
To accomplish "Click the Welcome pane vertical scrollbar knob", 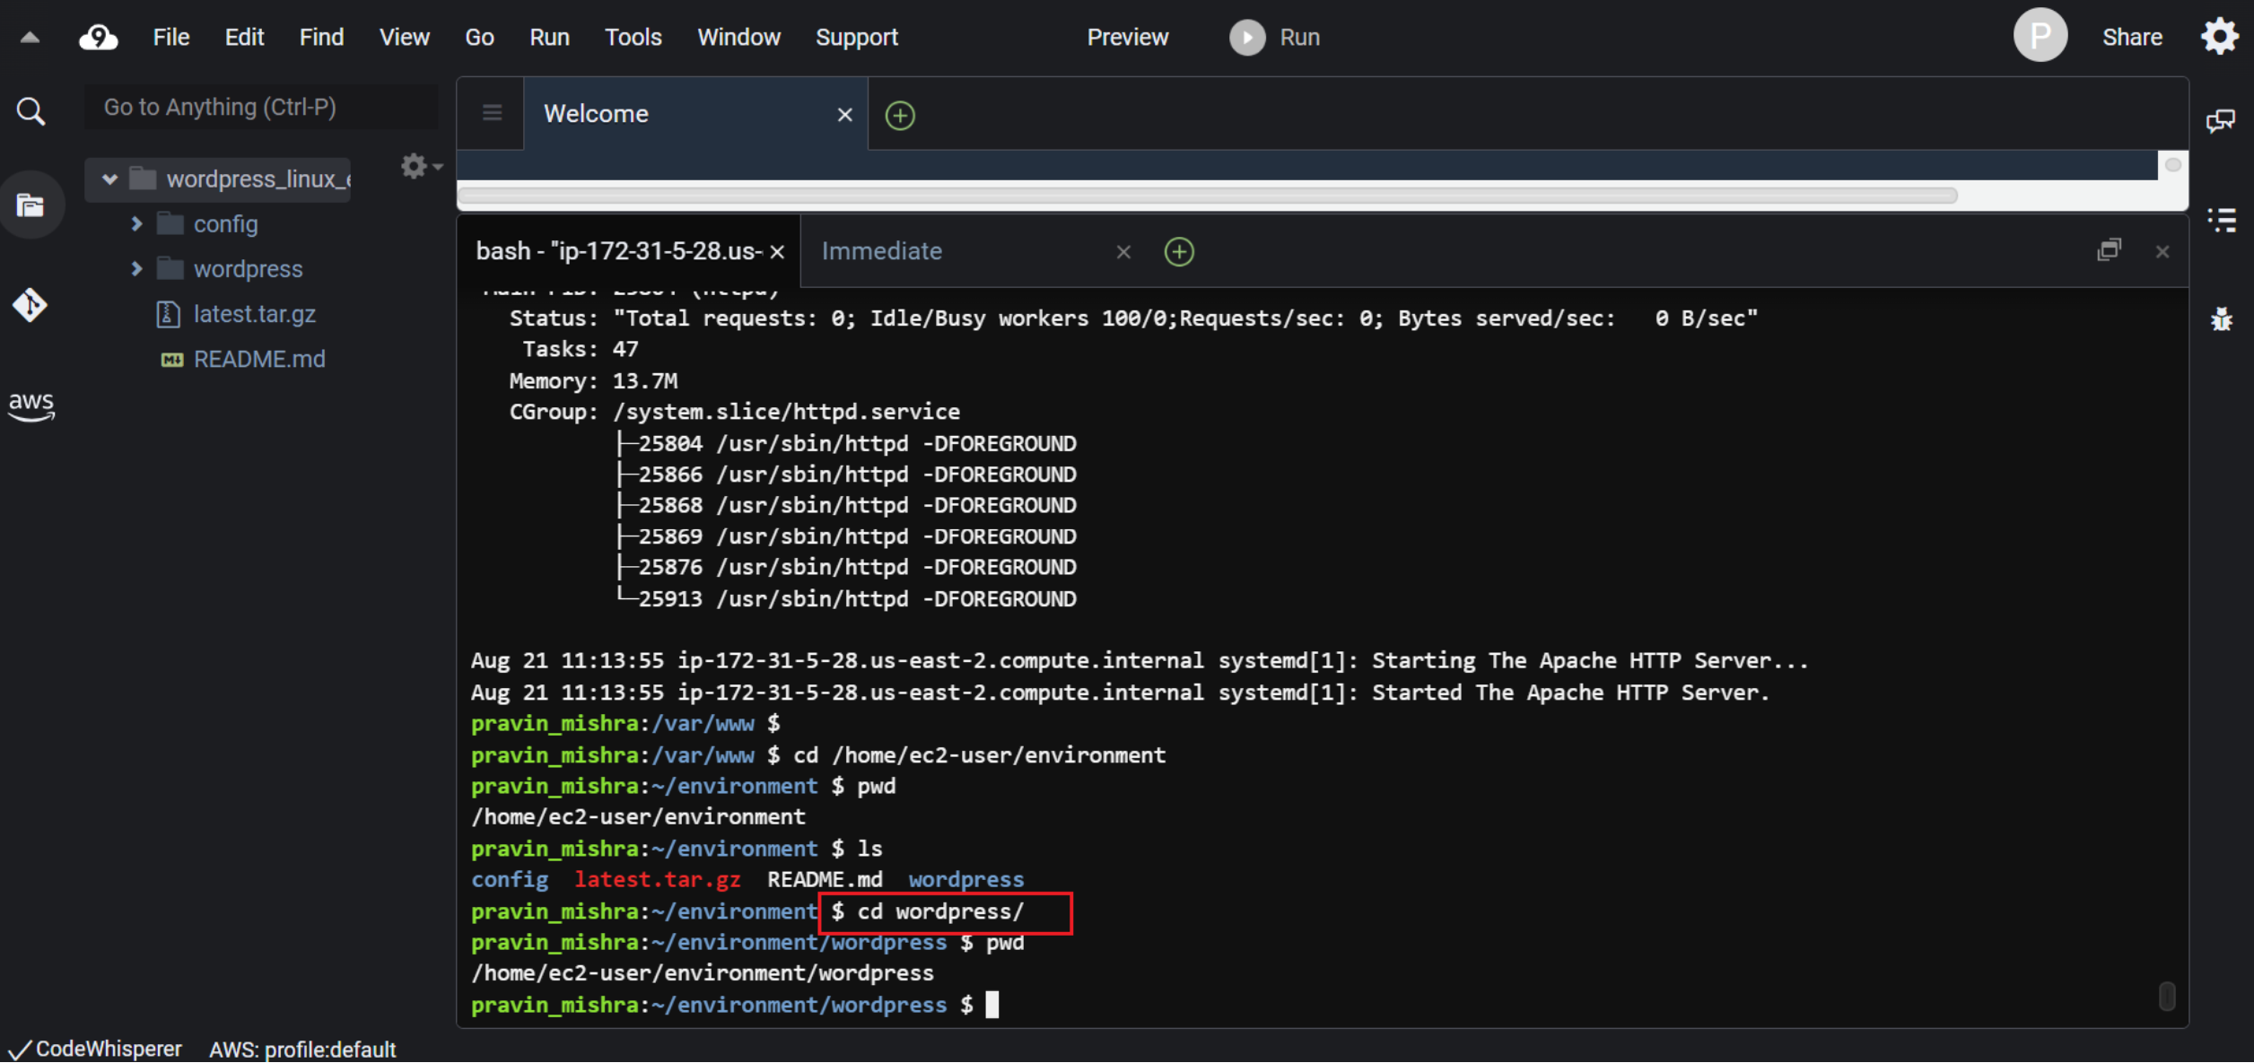I will [2172, 165].
